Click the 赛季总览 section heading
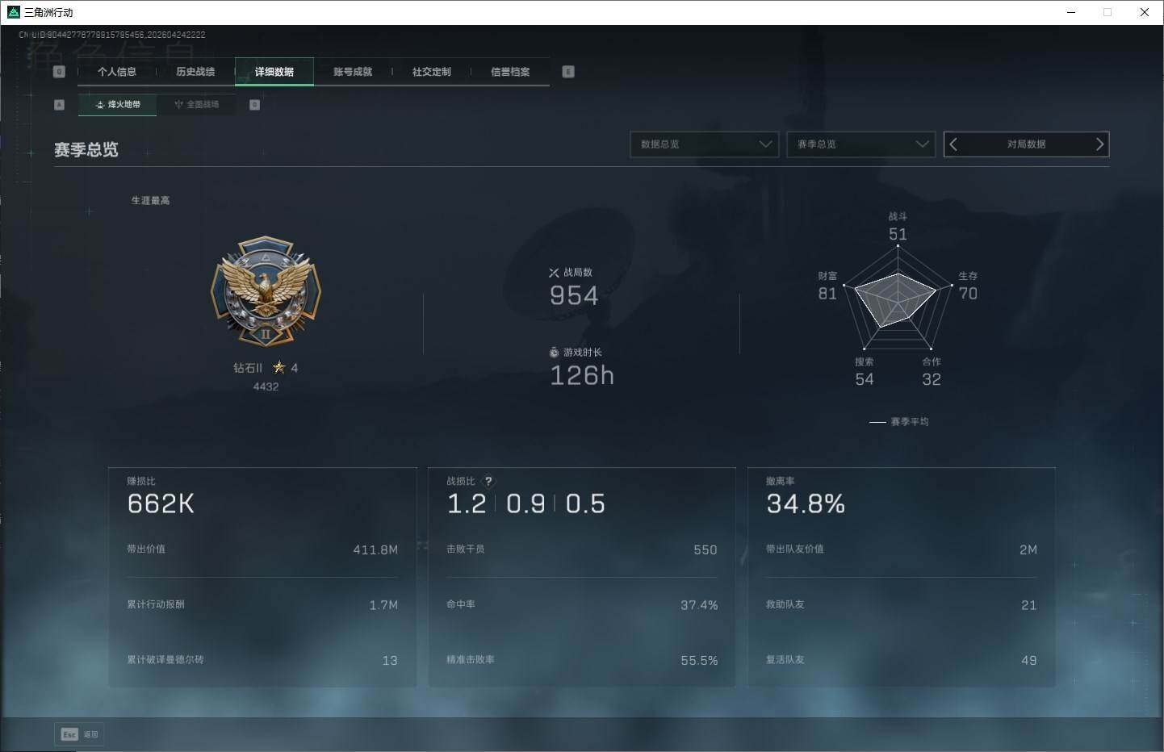The width and height of the screenshot is (1164, 752). (86, 150)
